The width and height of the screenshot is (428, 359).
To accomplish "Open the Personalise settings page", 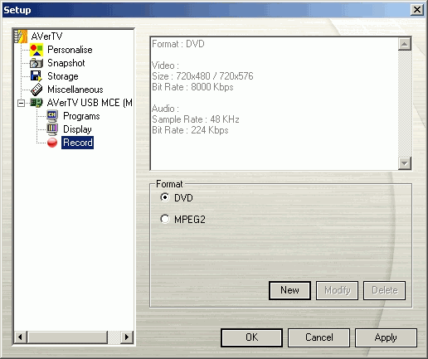I will 70,50.
